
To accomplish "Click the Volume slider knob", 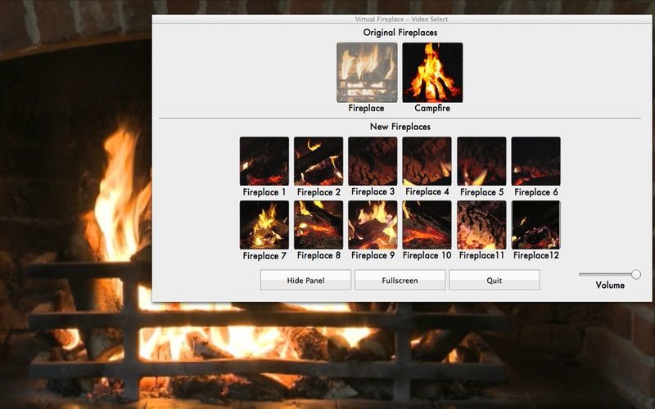I will [x=636, y=274].
